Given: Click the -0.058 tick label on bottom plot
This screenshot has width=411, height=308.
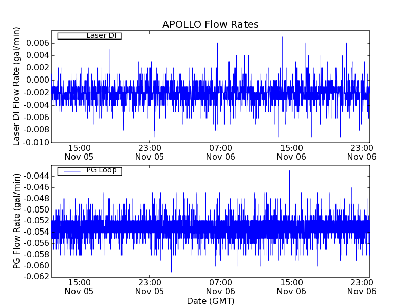Looking at the screenshot, I should click(x=36, y=255).
